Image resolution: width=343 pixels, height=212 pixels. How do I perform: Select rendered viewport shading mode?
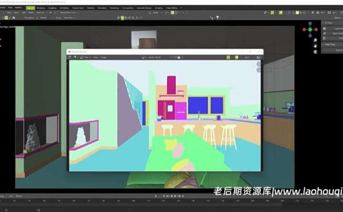[305, 13]
